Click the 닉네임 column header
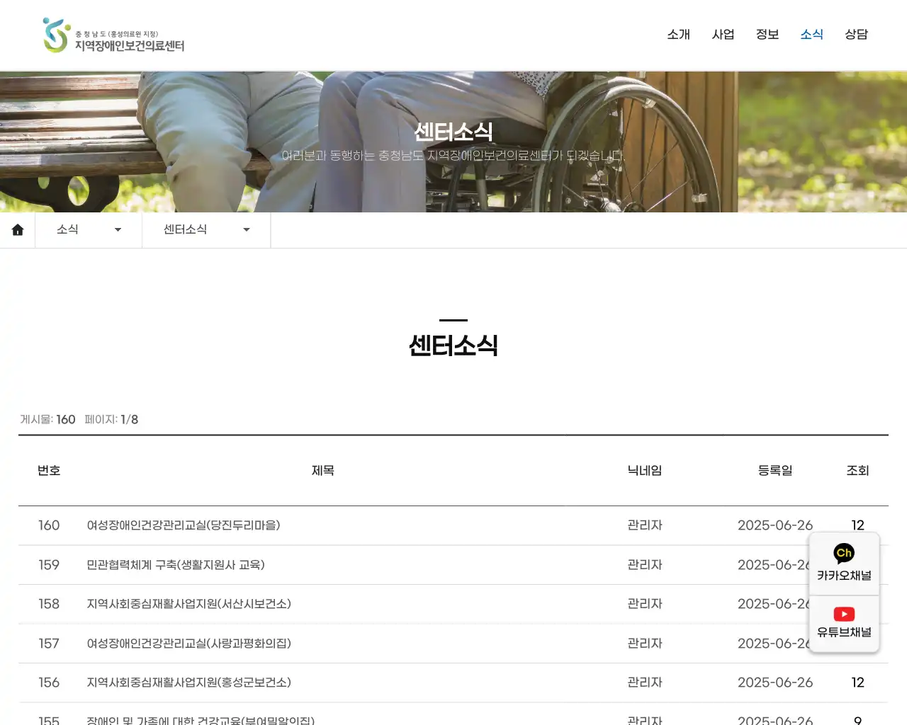 point(645,470)
